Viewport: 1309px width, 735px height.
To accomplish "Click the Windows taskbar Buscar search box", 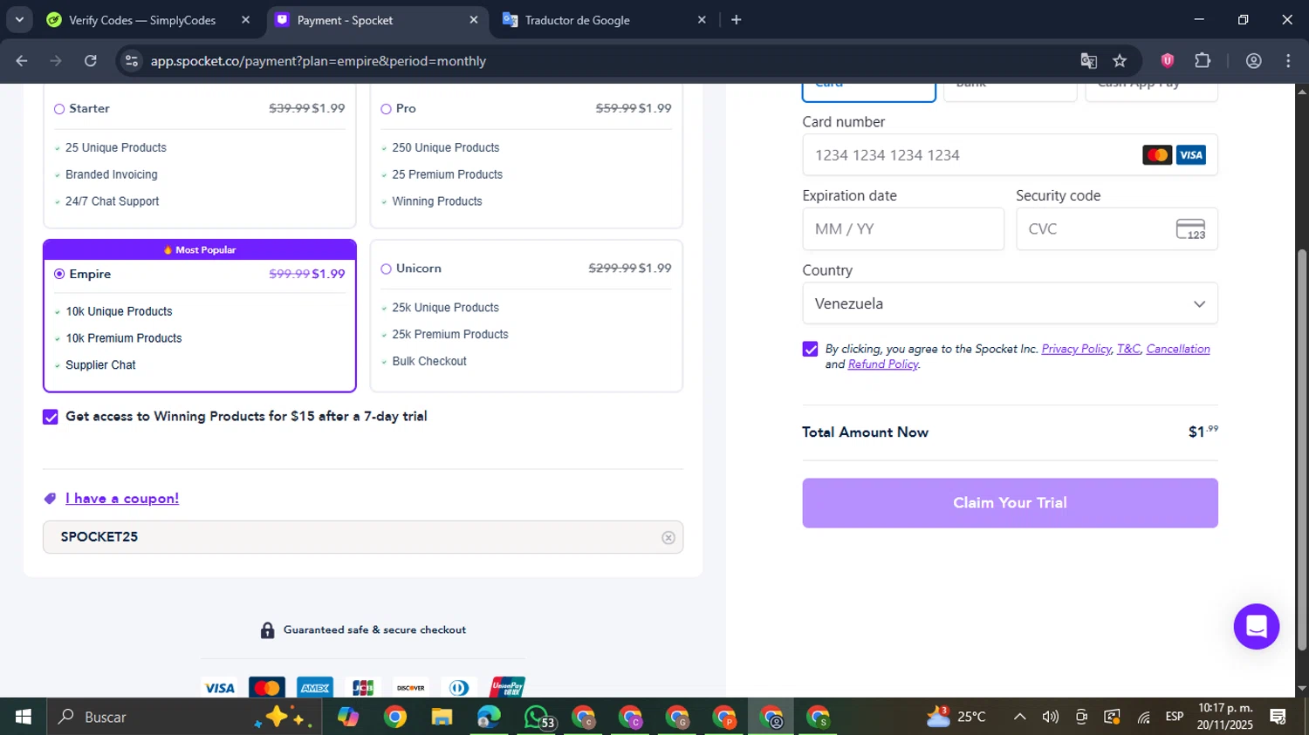I will tap(184, 717).
